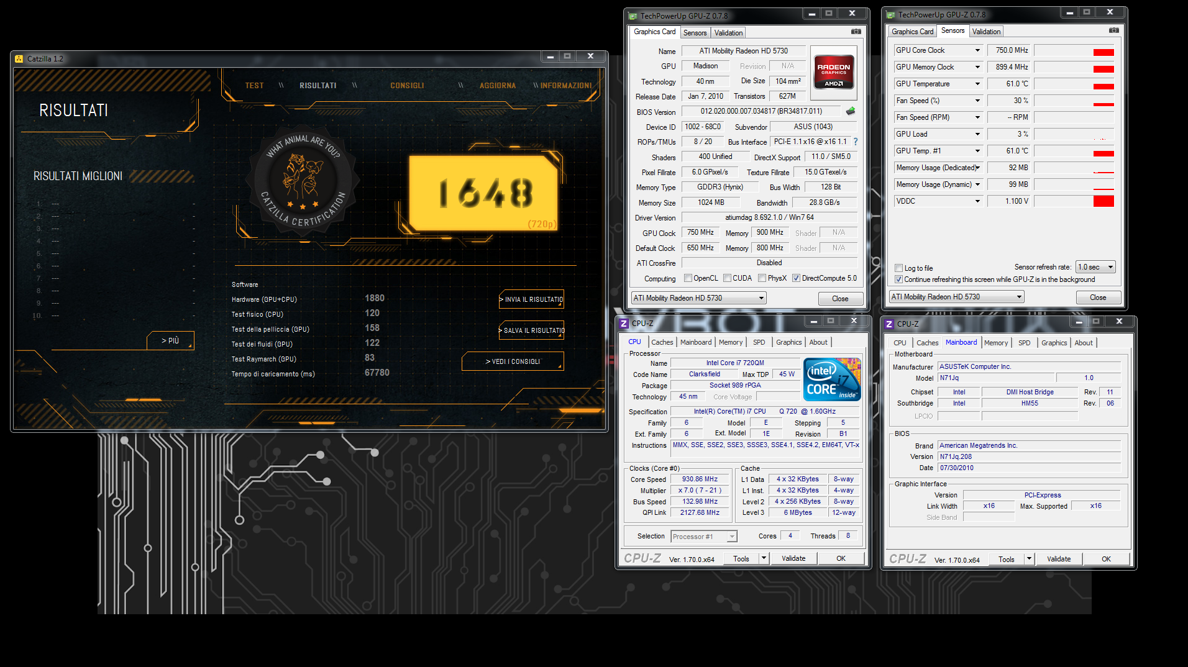
Task: Enable Log to file checkbox
Action: 898,268
